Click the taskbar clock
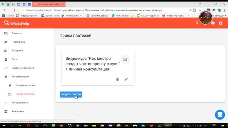Viewport: 228px width, 128px height. (x=214, y=125)
